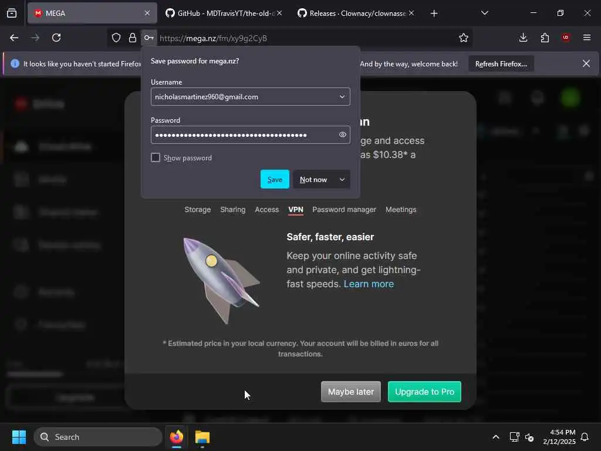
Task: Save the mega.nz password
Action: (275, 180)
